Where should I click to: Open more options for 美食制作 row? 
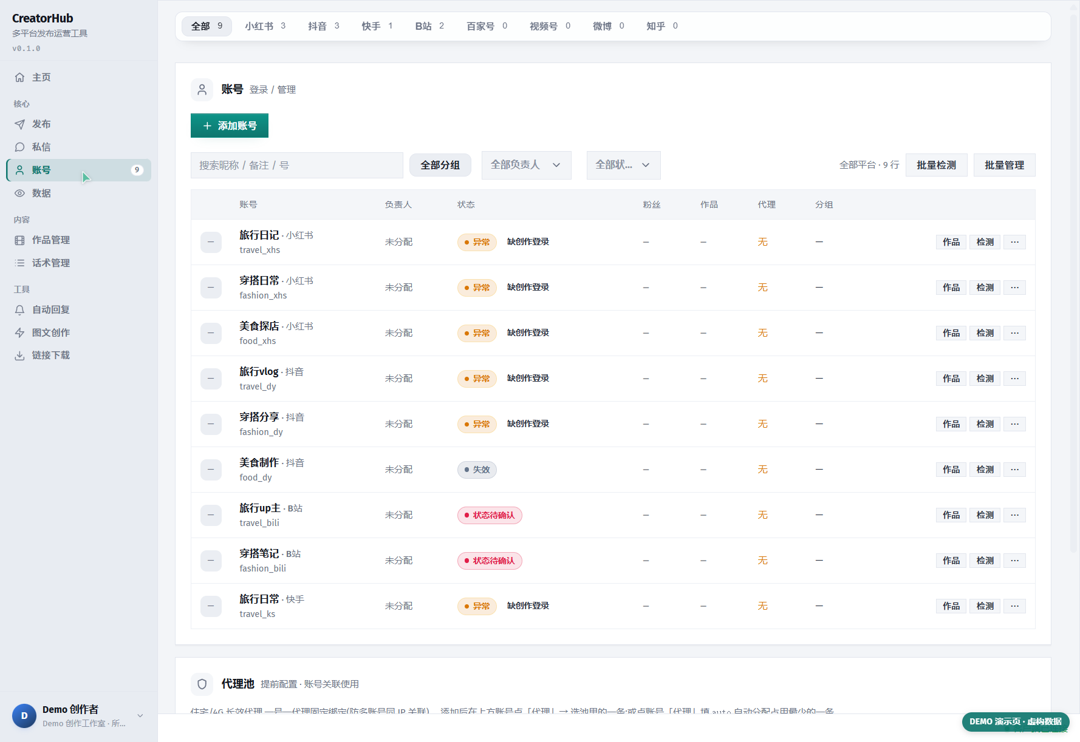coord(1014,470)
